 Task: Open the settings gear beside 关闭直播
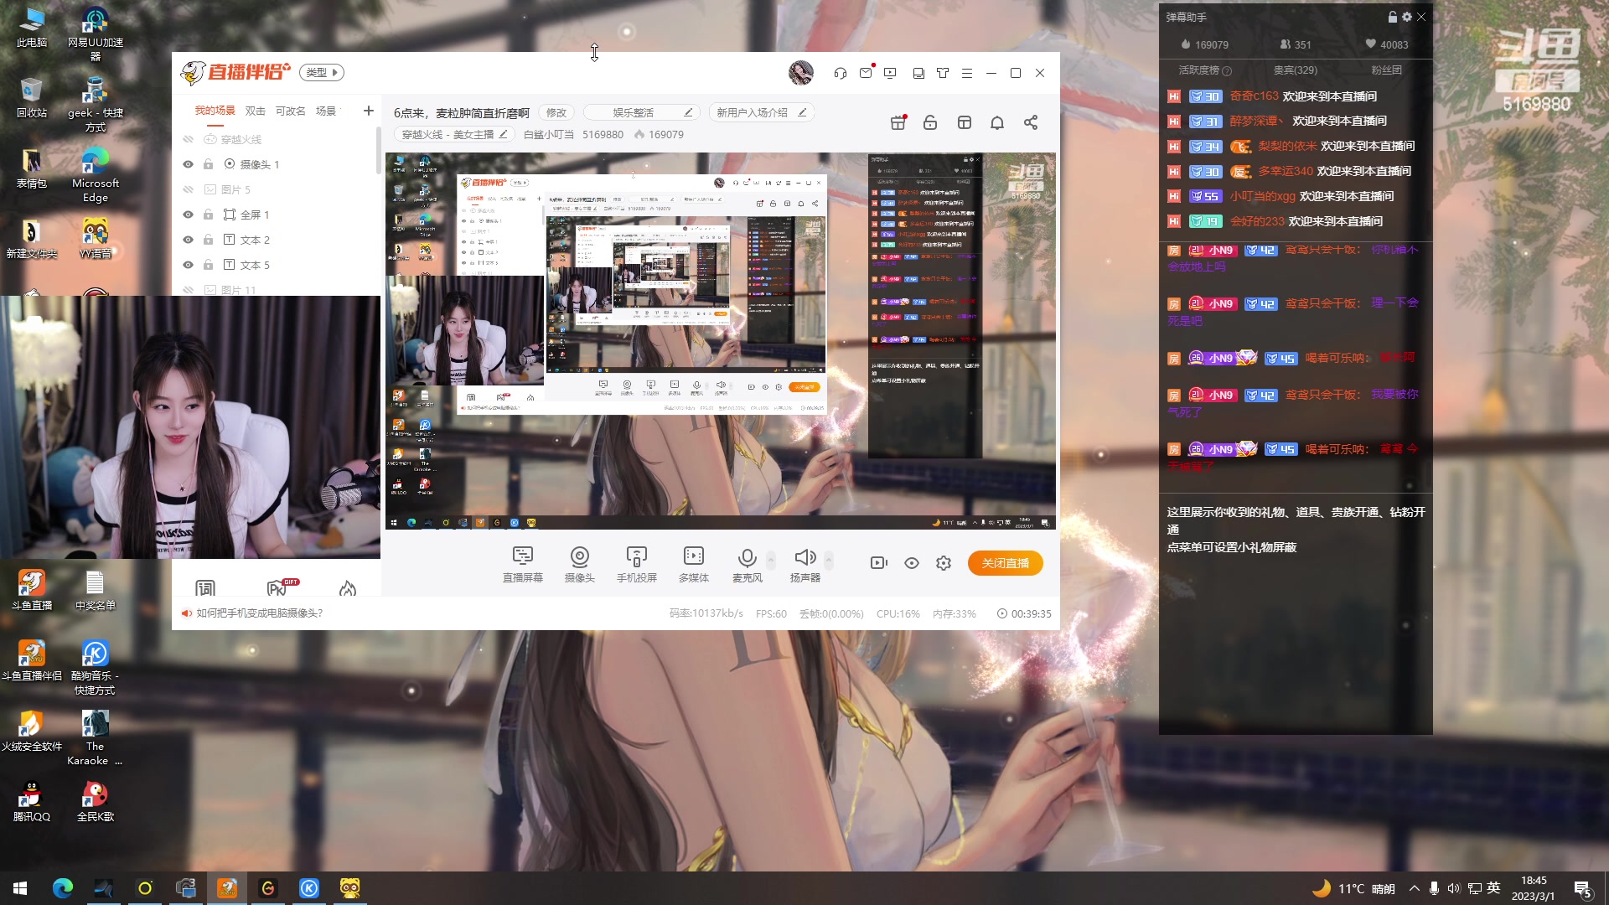pyautogui.click(x=944, y=563)
